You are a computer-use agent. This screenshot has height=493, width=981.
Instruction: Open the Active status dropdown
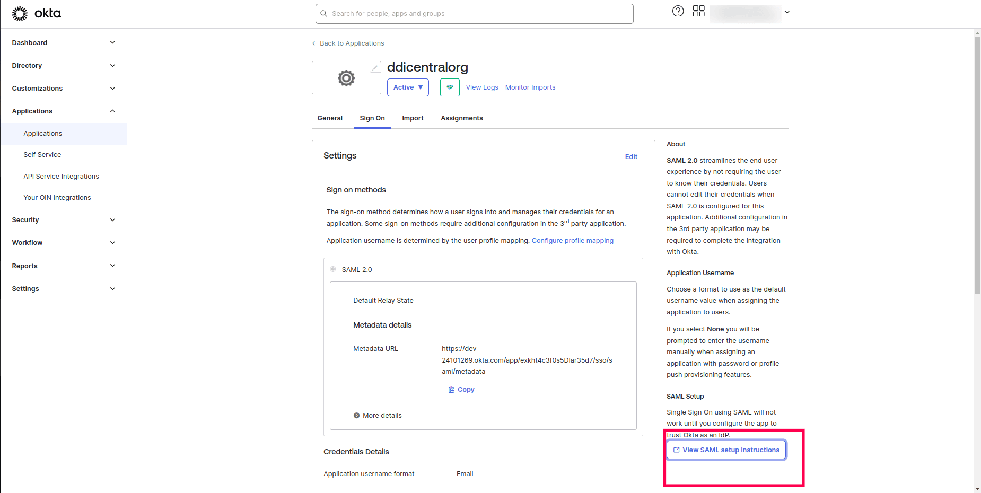pyautogui.click(x=408, y=87)
